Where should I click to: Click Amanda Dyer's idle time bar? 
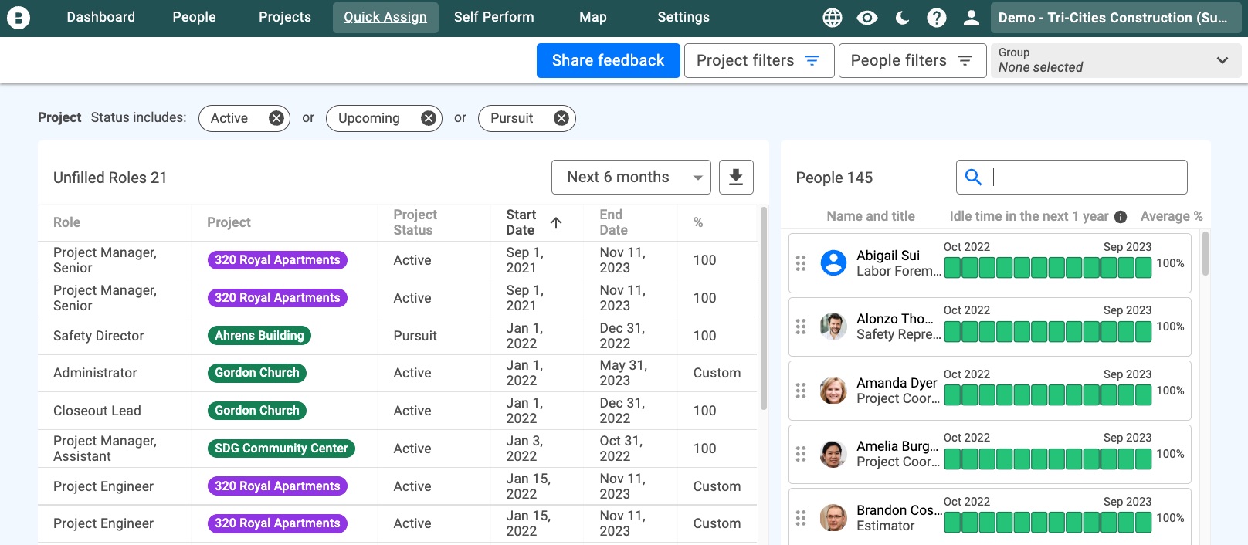click(x=1048, y=395)
